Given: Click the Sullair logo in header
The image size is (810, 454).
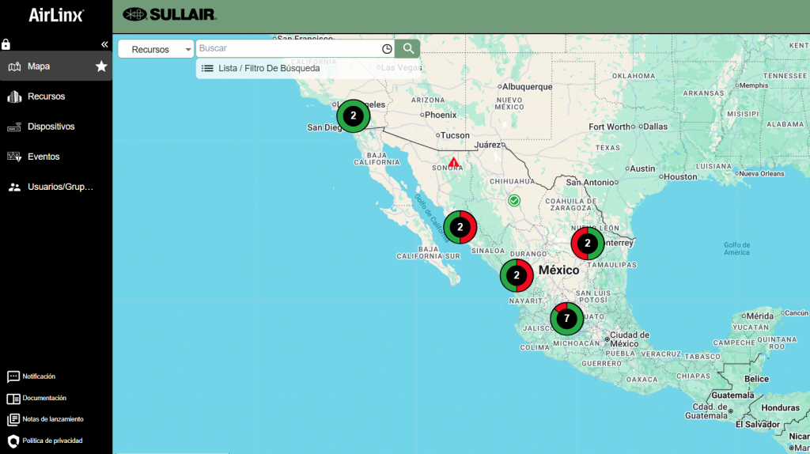Looking at the screenshot, I should pyautogui.click(x=169, y=14).
